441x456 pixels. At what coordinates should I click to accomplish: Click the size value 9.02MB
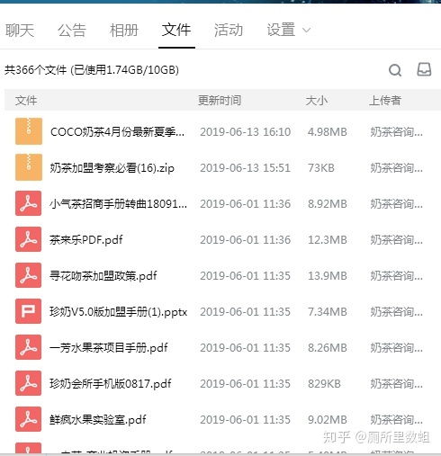[x=328, y=420]
